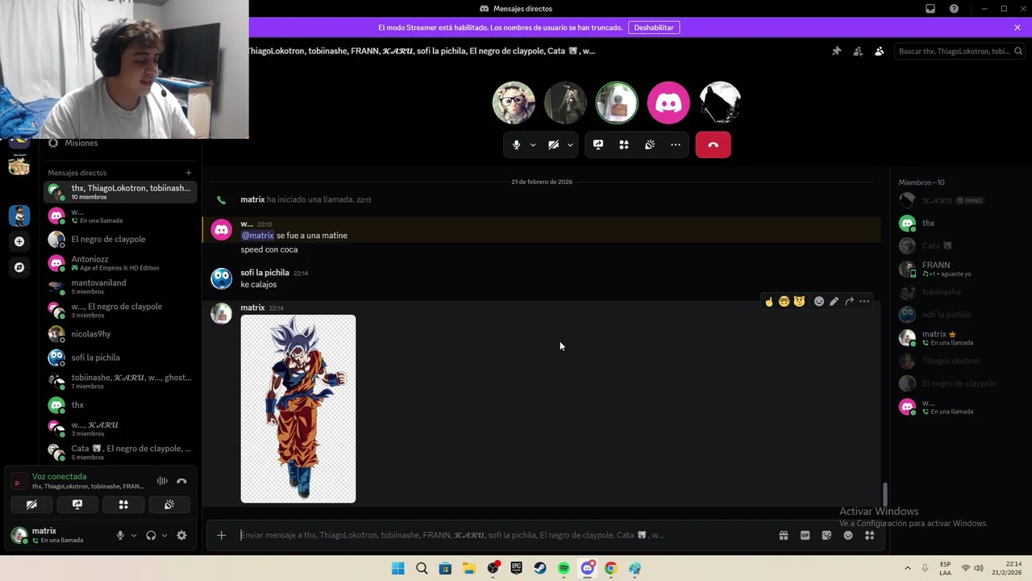Turn on camera in call controls

point(553,144)
